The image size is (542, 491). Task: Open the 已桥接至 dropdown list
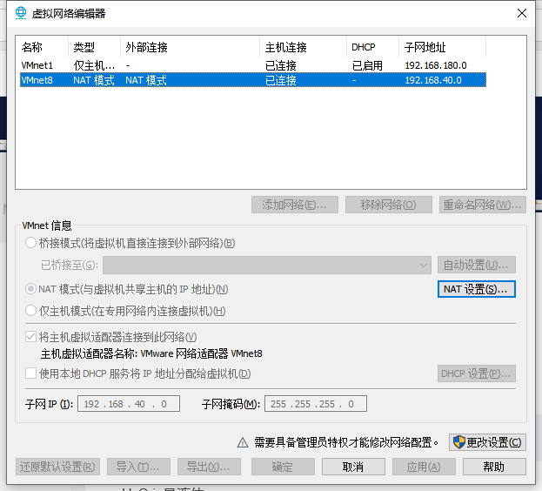(267, 266)
